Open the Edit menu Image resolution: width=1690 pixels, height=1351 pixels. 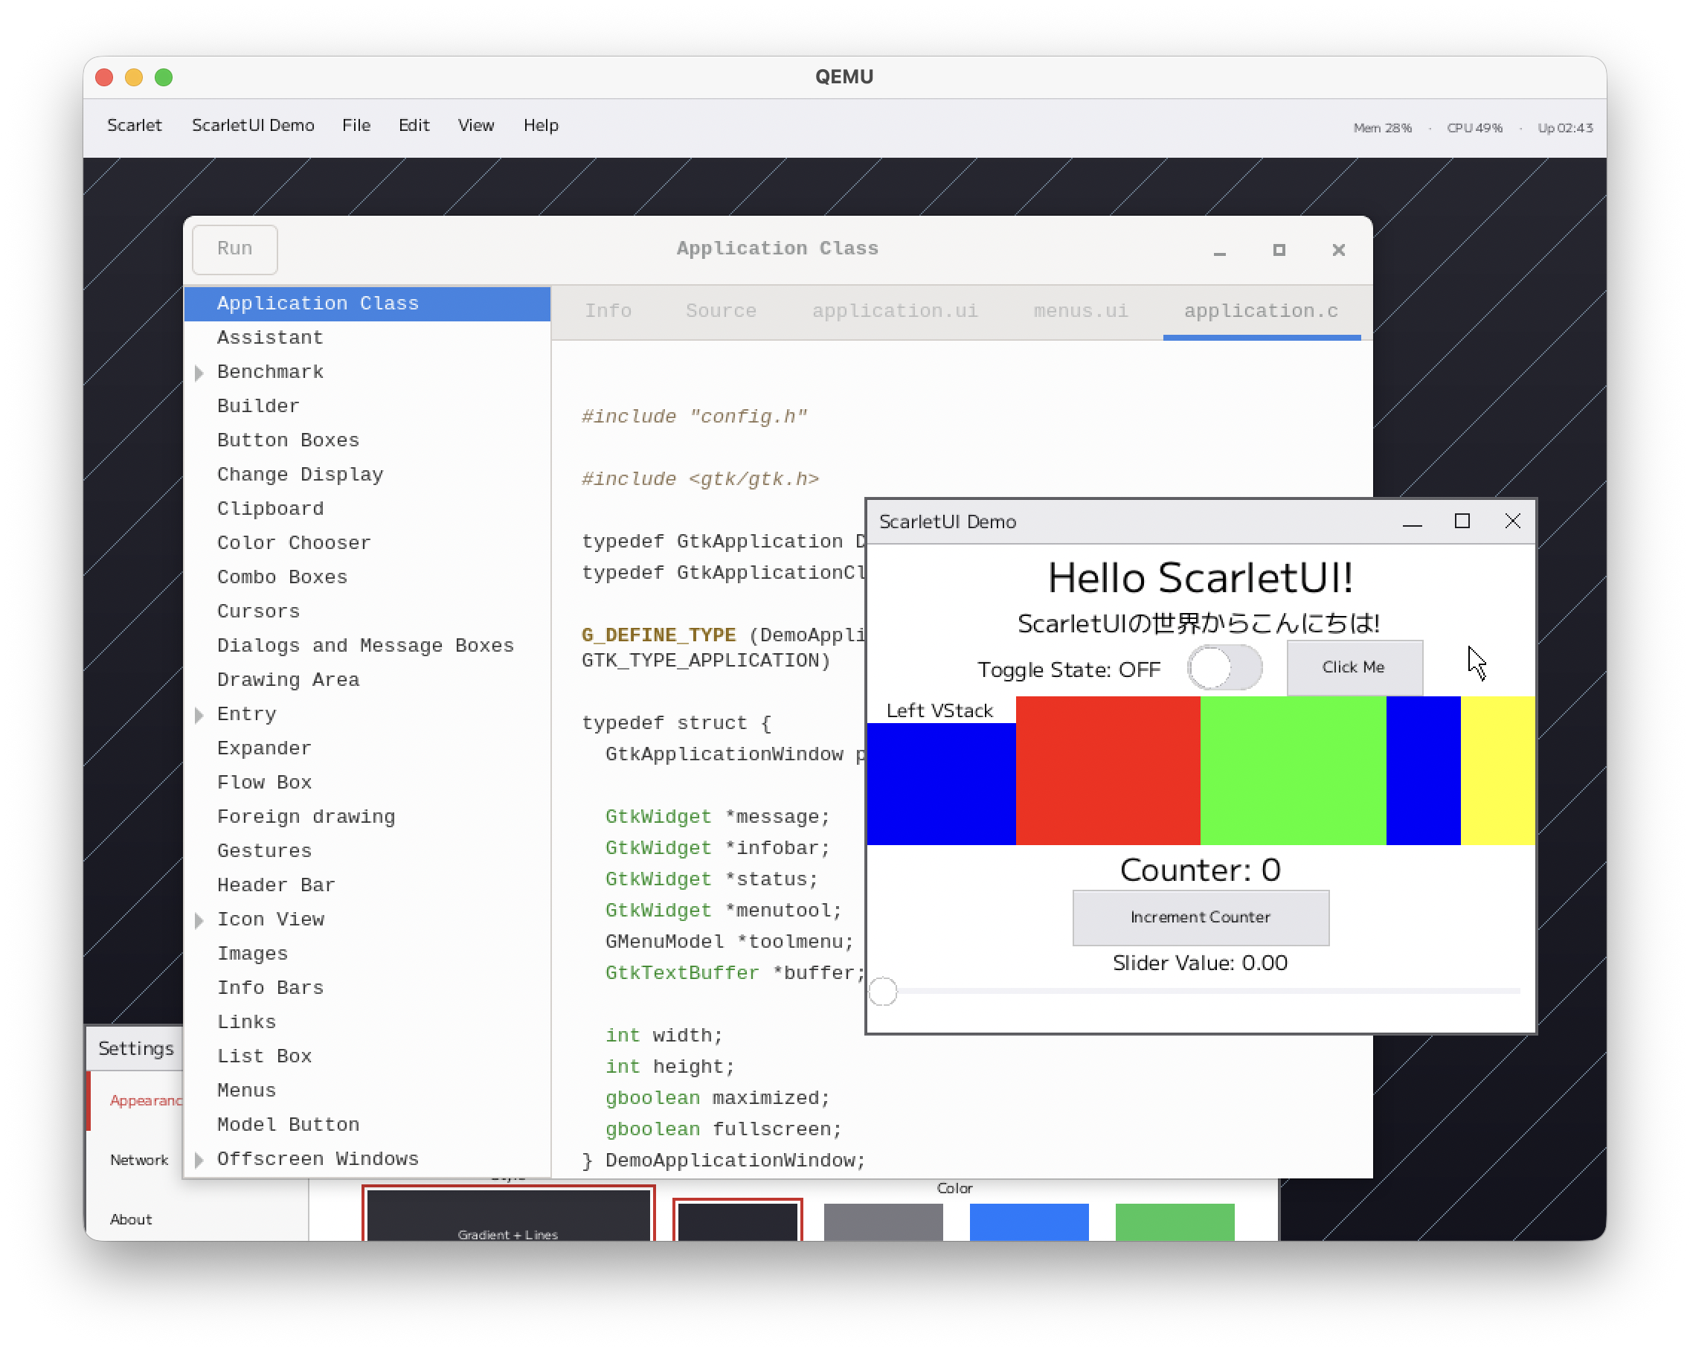[413, 126]
